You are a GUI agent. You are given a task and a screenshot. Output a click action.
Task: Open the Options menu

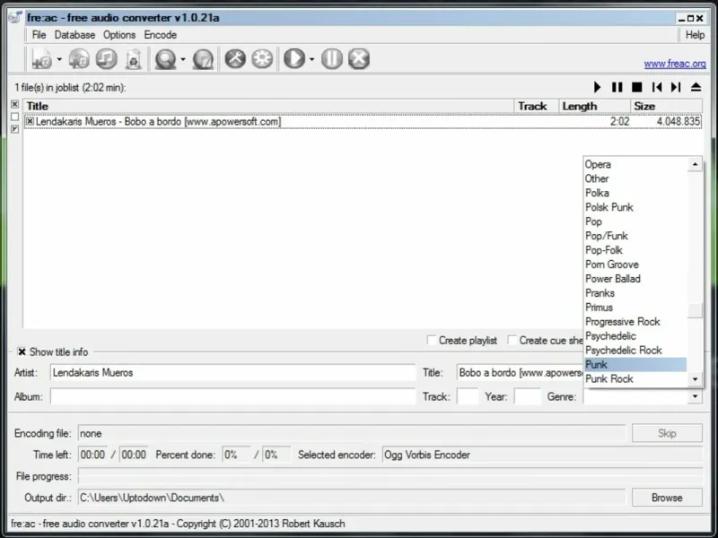(119, 35)
